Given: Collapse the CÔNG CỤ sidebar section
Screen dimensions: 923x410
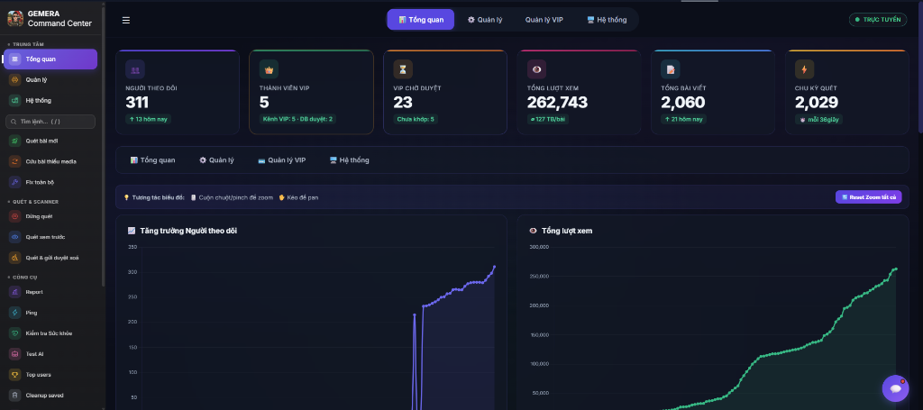Looking at the screenshot, I should click(22, 277).
